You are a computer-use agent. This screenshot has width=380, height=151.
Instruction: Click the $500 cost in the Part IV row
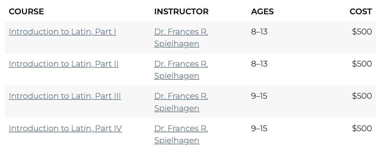362,129
